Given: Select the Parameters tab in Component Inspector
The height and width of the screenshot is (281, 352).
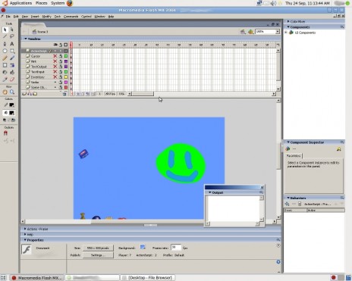Looking at the screenshot, I should (x=294, y=156).
